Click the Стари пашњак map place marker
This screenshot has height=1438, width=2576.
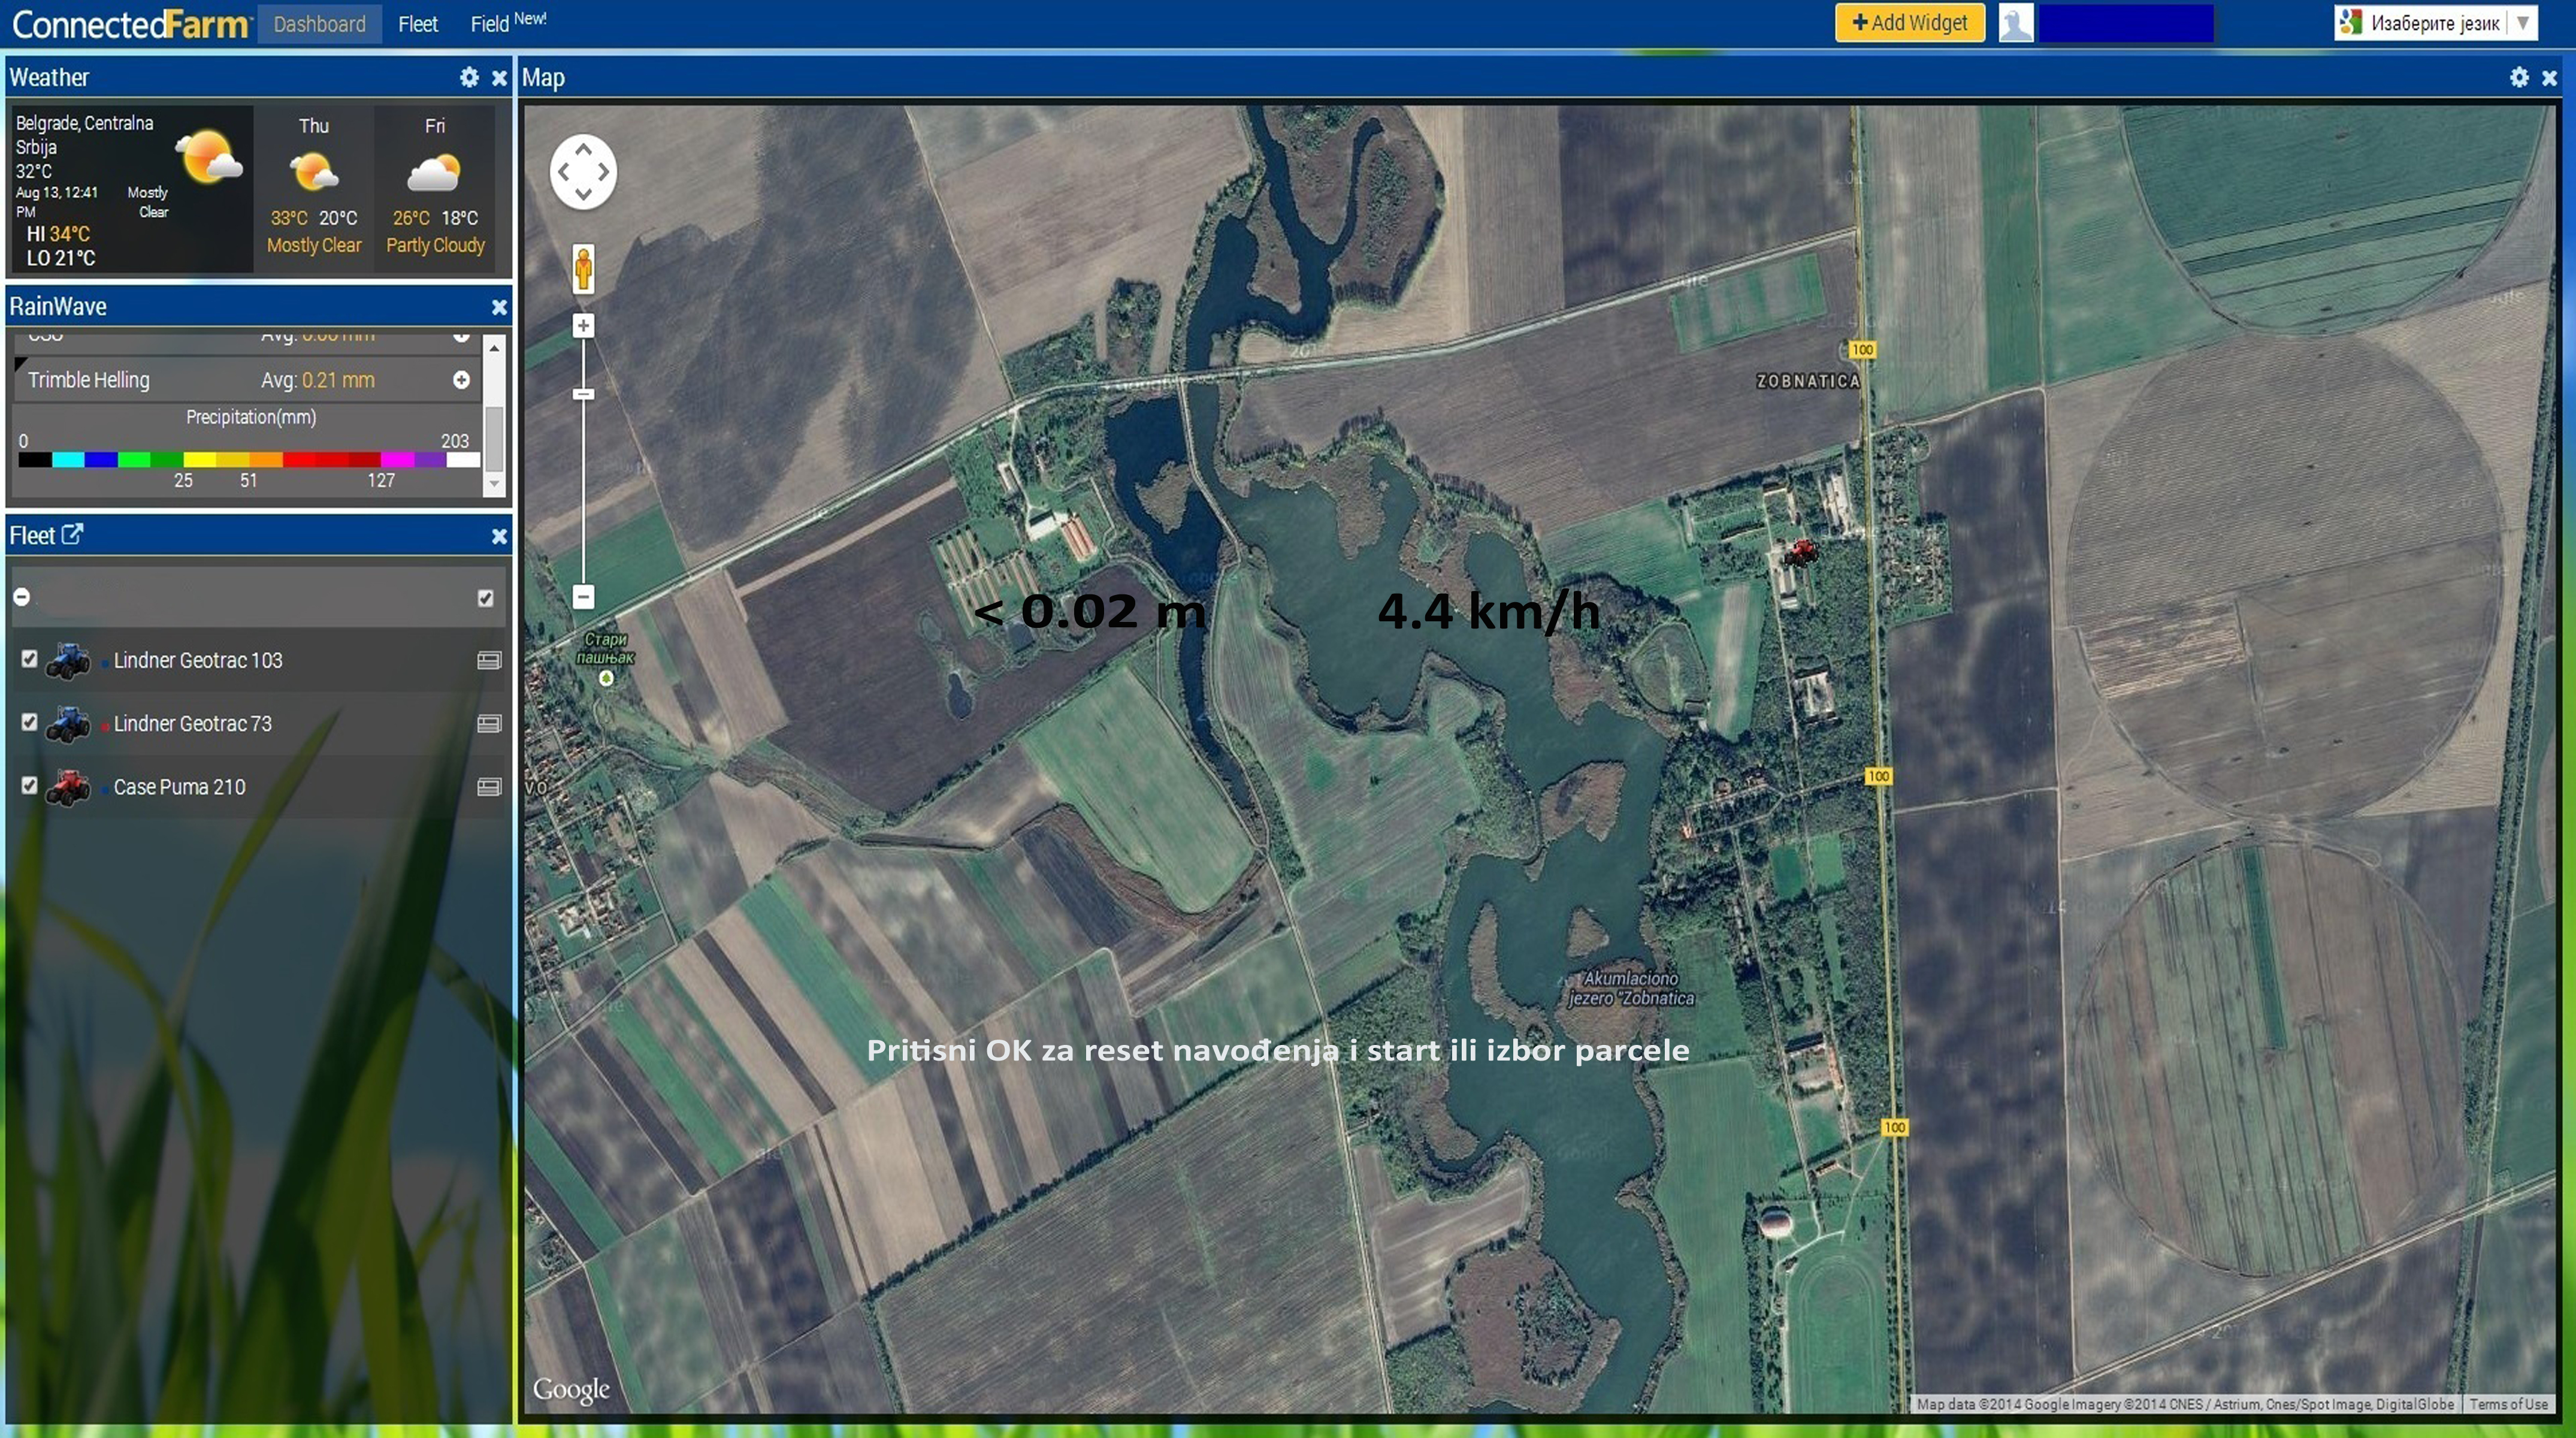605,678
